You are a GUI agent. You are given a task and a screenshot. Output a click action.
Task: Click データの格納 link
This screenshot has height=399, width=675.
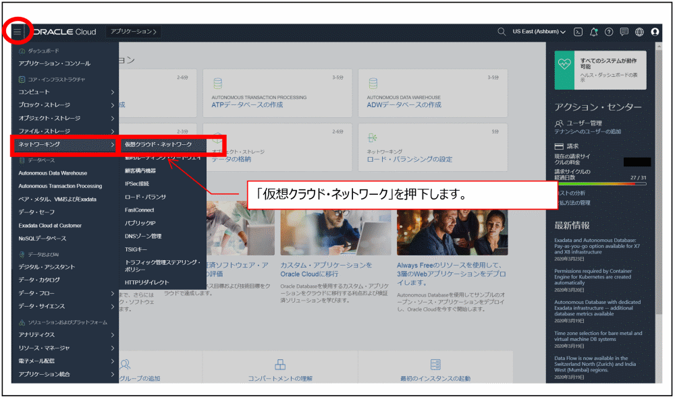tap(231, 160)
